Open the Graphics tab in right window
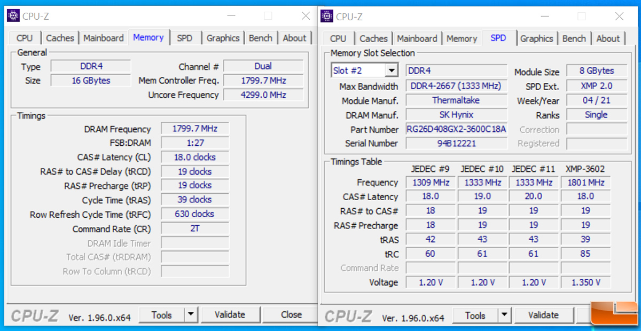 coord(537,38)
